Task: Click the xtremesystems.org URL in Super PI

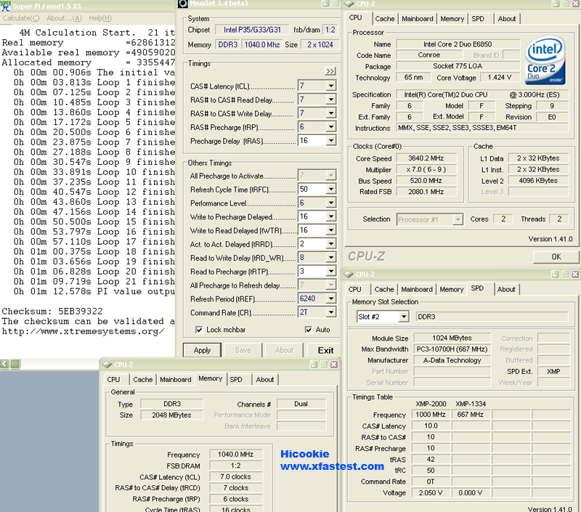Action: click(83, 331)
